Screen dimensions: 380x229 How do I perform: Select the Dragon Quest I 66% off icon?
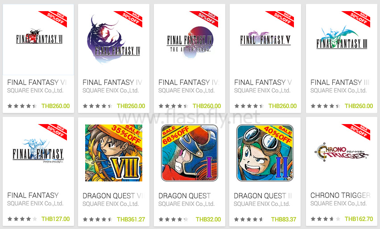coord(190,153)
